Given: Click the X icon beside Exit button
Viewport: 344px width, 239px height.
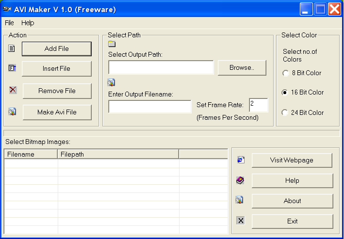Looking at the screenshot, I should pyautogui.click(x=240, y=221).
